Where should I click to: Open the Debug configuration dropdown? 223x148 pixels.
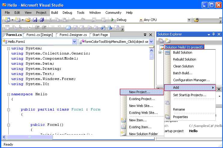point(141,20)
